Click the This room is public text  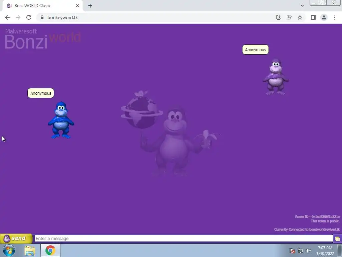click(x=325, y=221)
